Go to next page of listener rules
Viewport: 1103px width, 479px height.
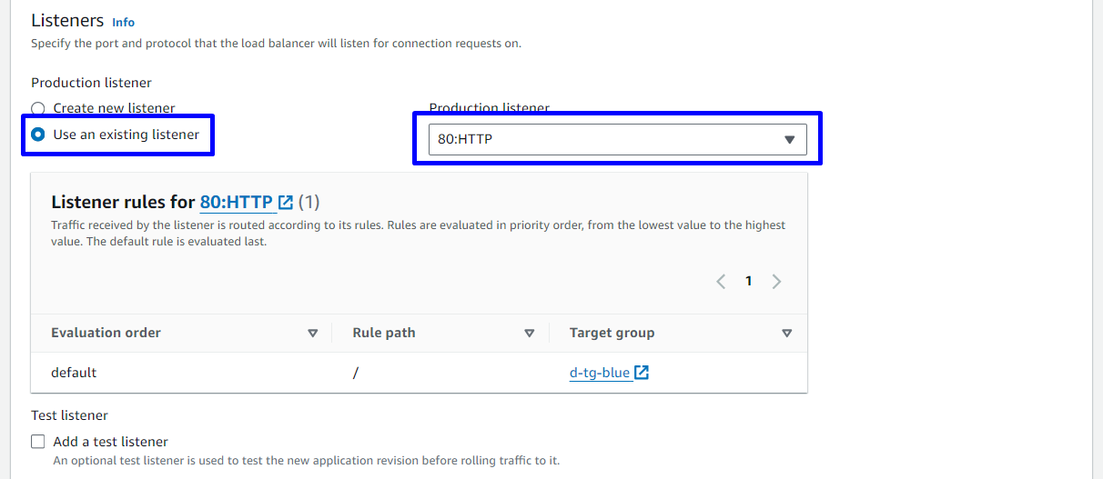coord(776,281)
